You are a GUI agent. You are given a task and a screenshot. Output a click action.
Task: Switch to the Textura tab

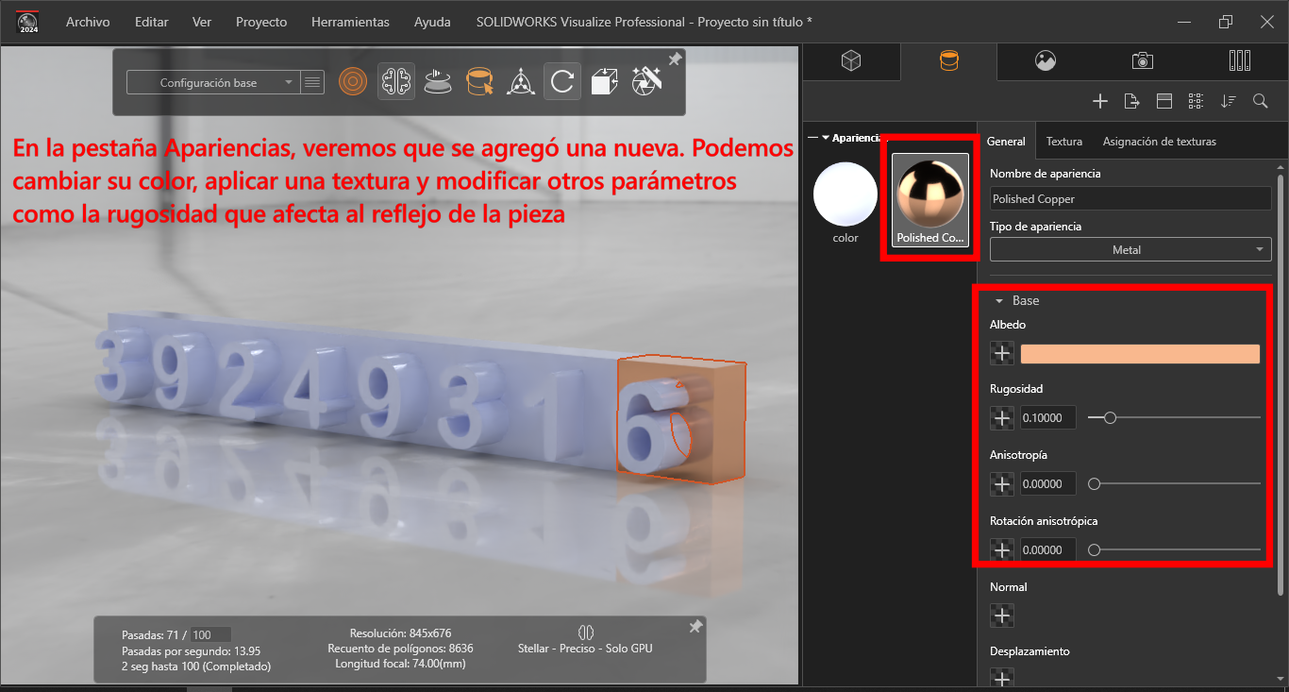pyautogui.click(x=1063, y=142)
